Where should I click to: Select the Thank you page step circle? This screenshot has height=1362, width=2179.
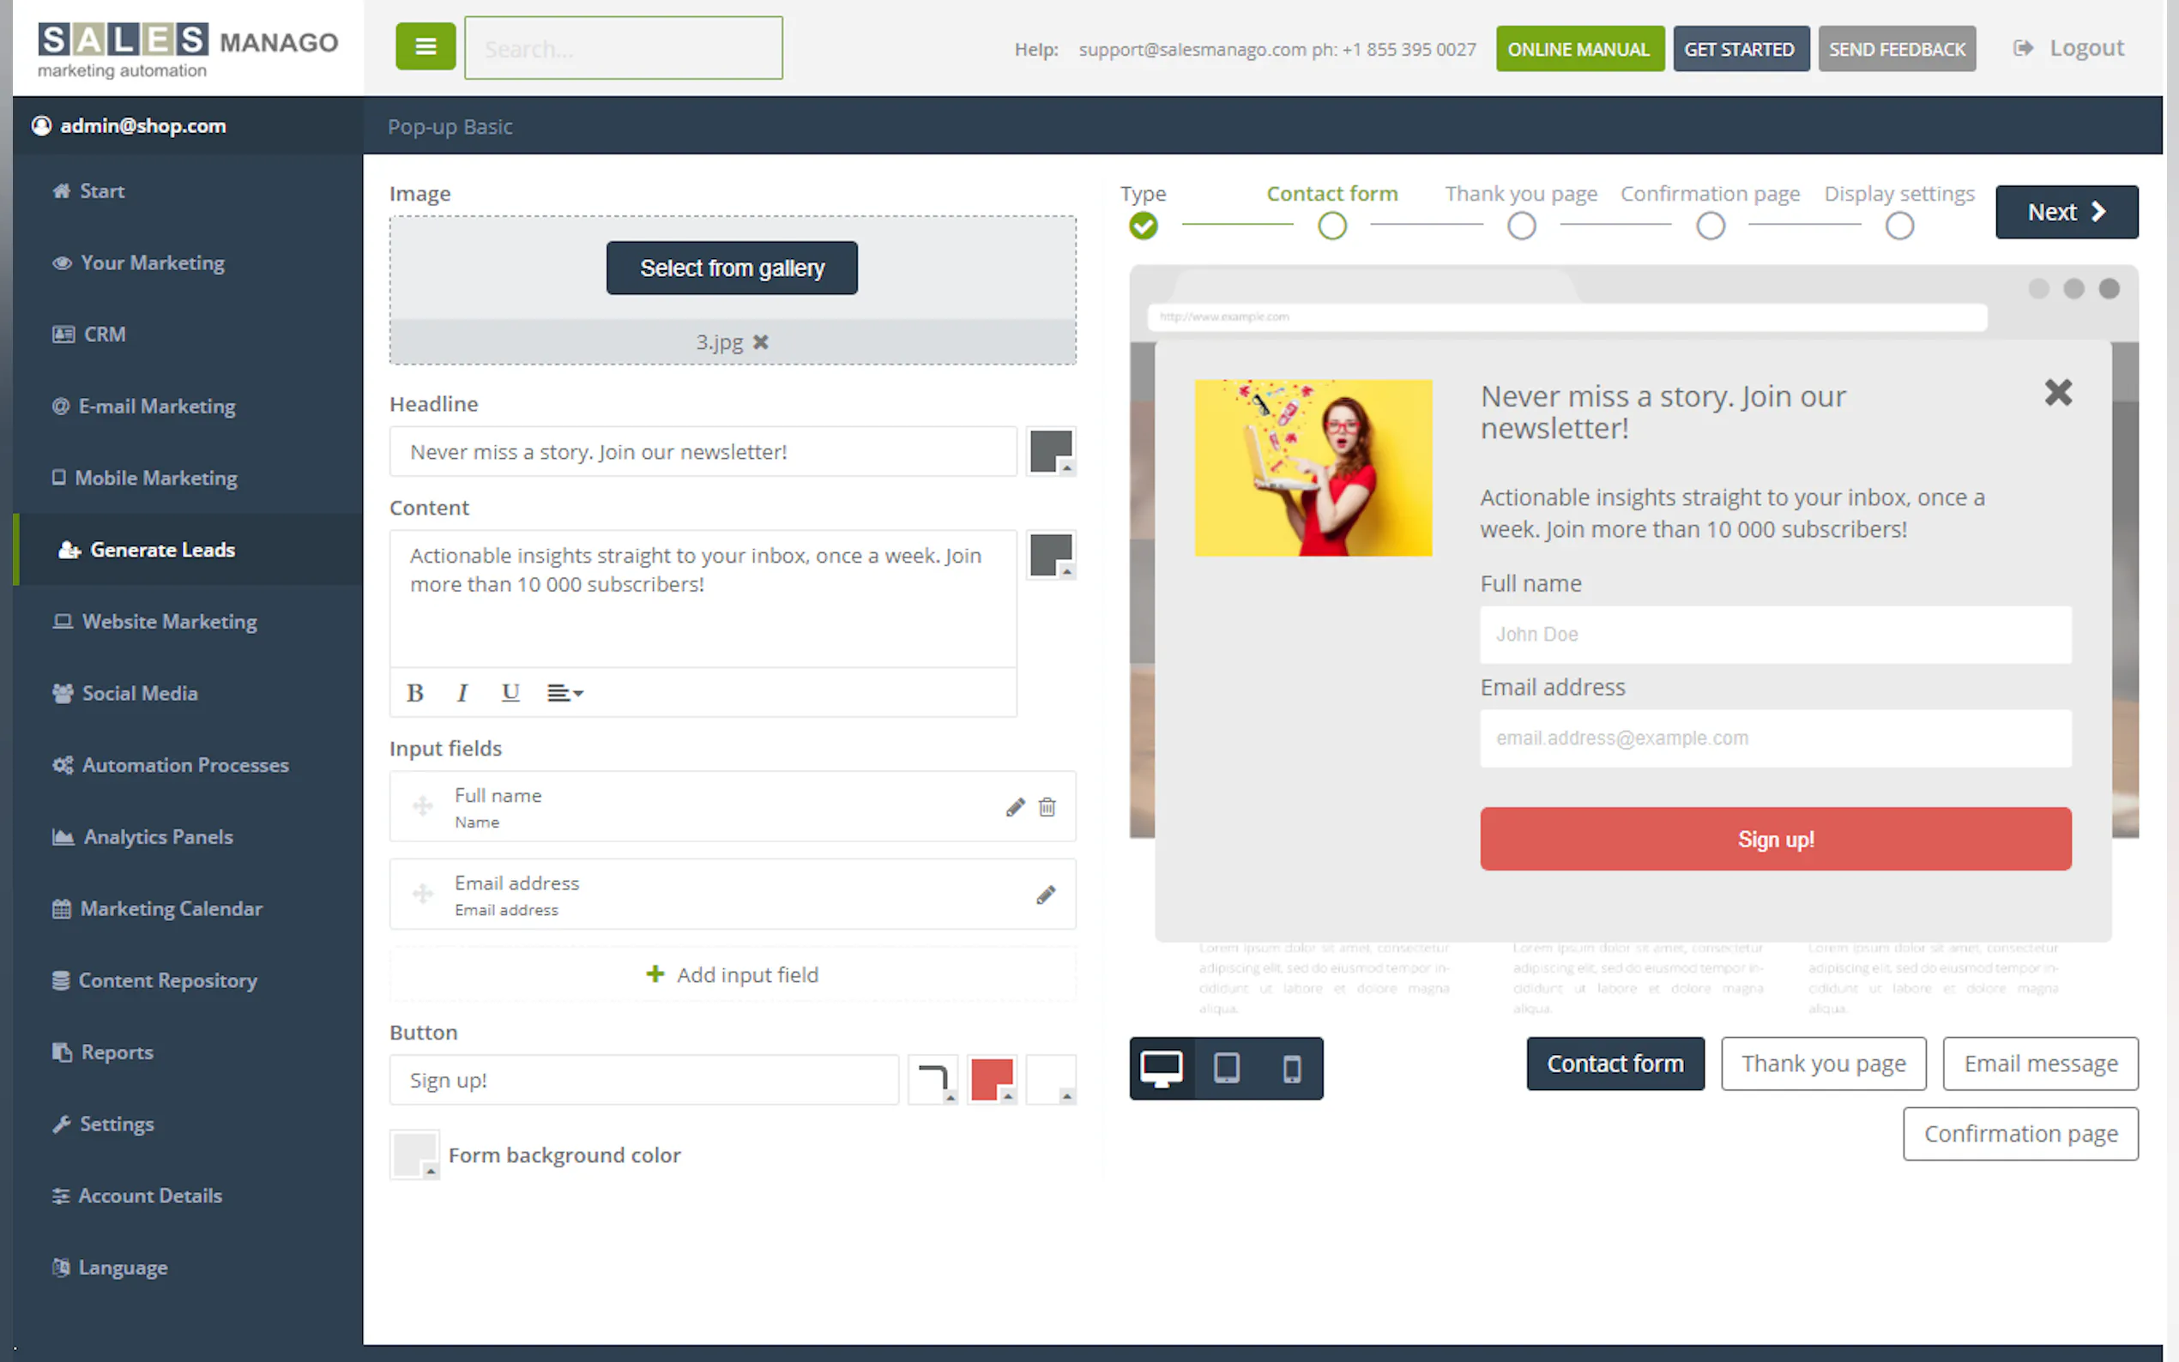[x=1520, y=226]
